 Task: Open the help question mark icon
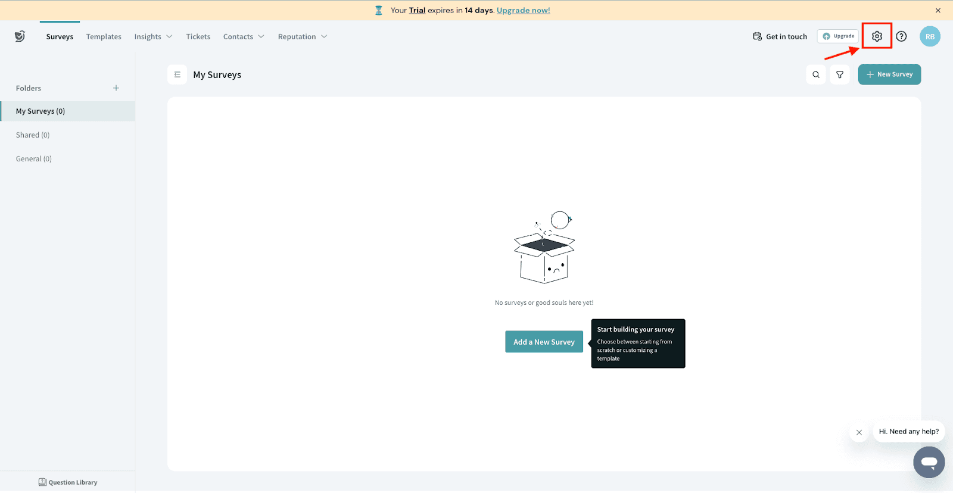tap(902, 36)
